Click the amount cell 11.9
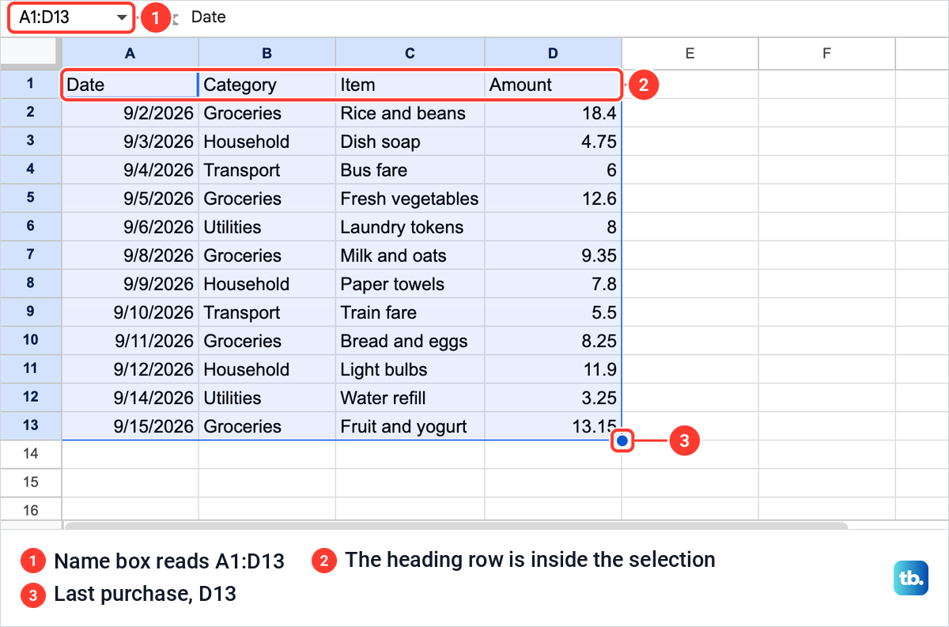 (x=554, y=369)
